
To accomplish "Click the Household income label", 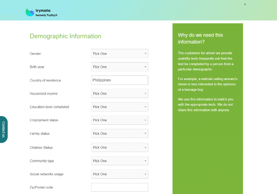I will pyautogui.click(x=44, y=94).
